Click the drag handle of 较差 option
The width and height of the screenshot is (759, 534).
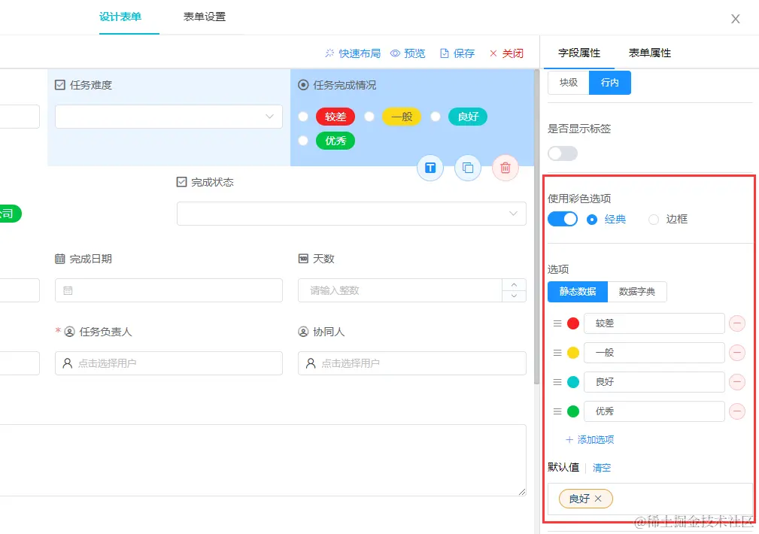point(557,323)
